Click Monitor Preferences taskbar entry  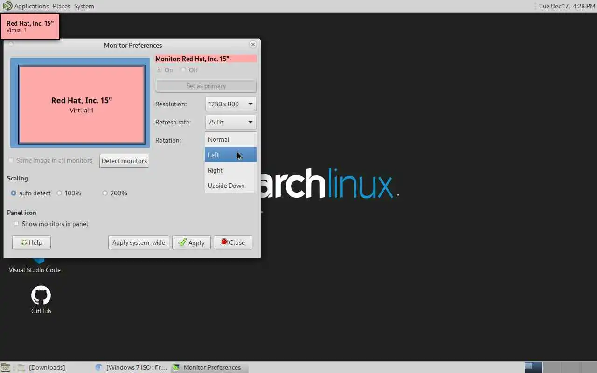(209, 367)
